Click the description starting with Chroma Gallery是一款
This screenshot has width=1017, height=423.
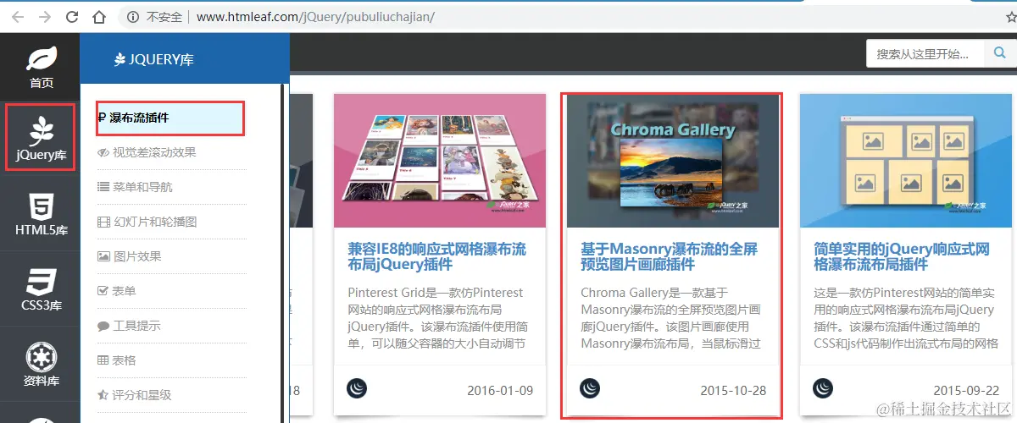[670, 318]
